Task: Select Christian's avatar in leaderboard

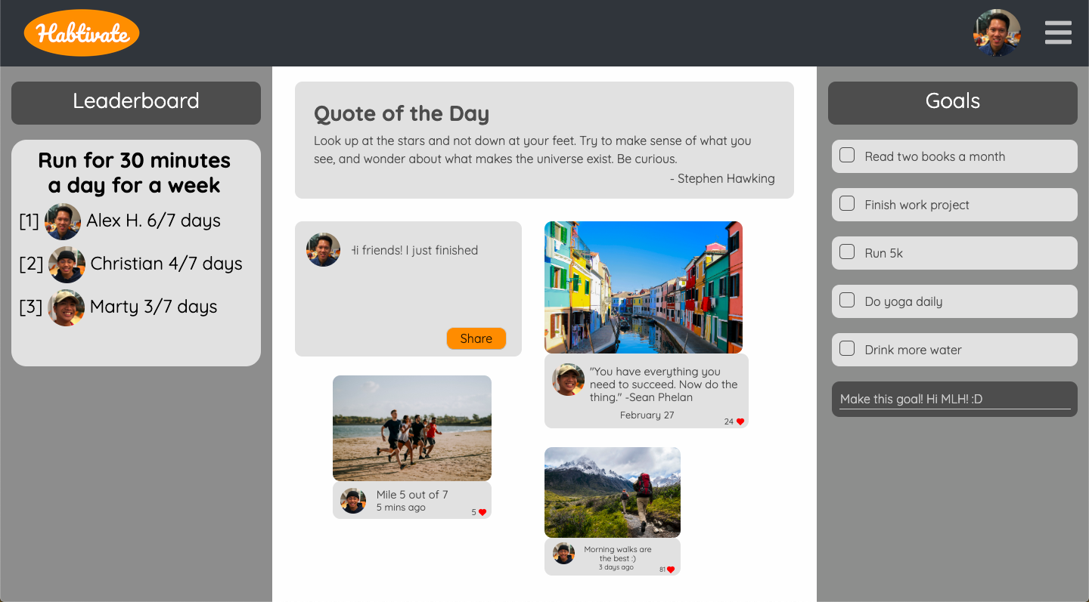Action: [67, 264]
